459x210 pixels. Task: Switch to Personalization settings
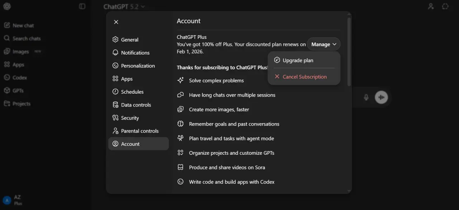tap(138, 66)
